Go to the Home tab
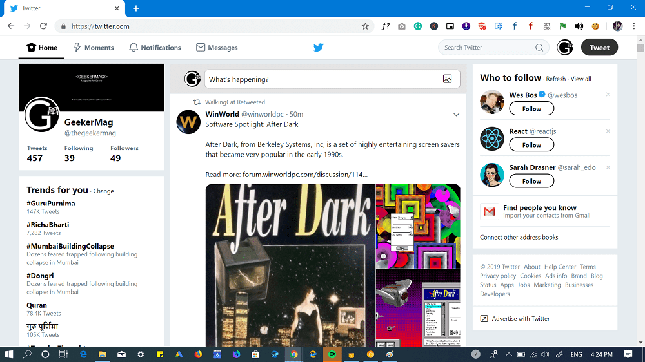Viewport: 645px width, 362px height. [41, 48]
